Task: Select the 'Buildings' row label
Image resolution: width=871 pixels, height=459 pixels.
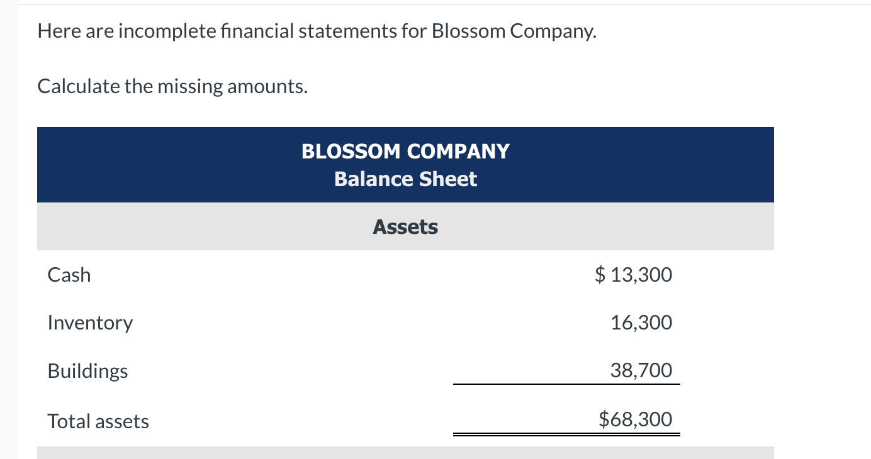Action: (87, 371)
